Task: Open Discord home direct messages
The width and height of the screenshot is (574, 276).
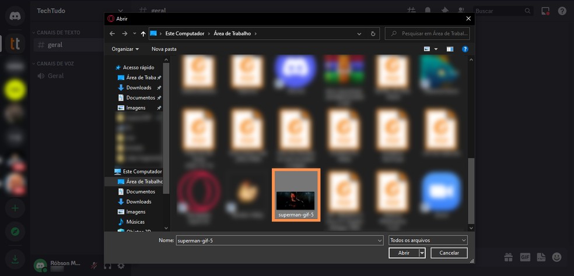Action: pos(15,16)
